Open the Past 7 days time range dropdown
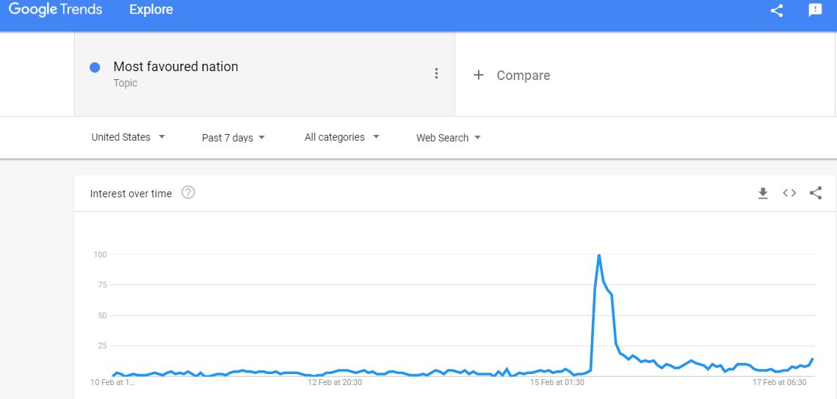837x399 pixels. pyautogui.click(x=233, y=138)
